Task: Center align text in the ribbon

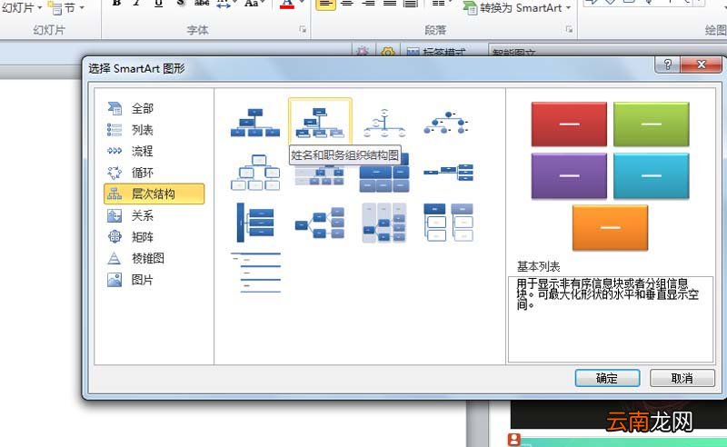Action: (347, 4)
